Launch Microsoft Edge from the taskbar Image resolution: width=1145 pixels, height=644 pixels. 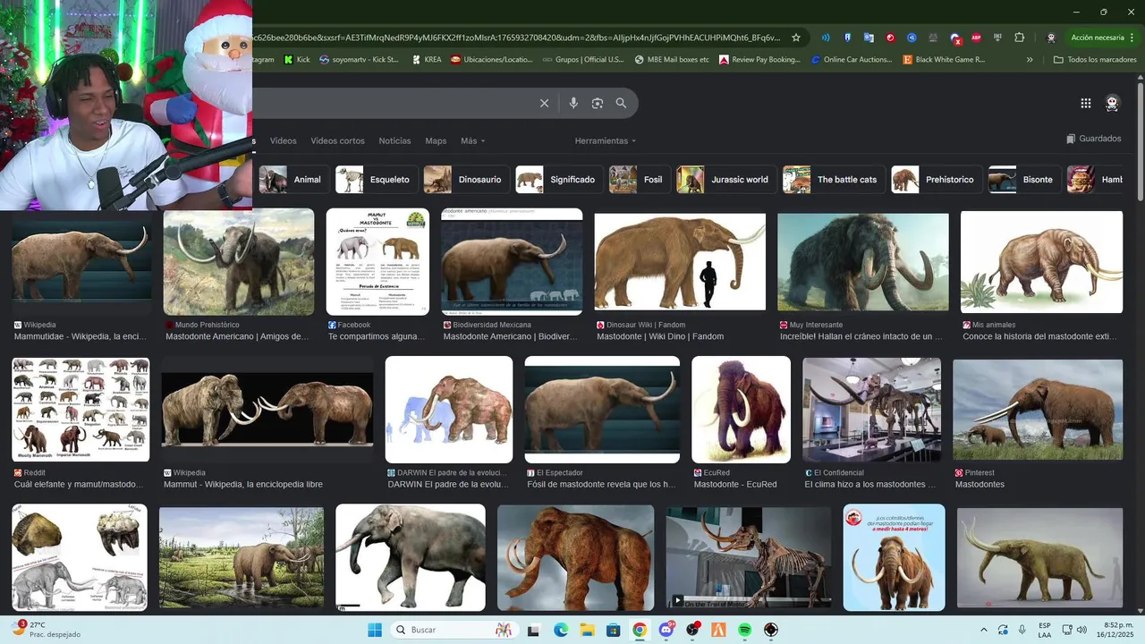(x=561, y=630)
